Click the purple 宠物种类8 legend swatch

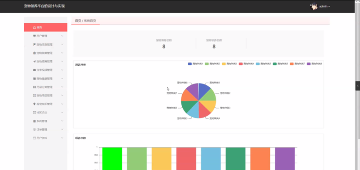click(308, 64)
